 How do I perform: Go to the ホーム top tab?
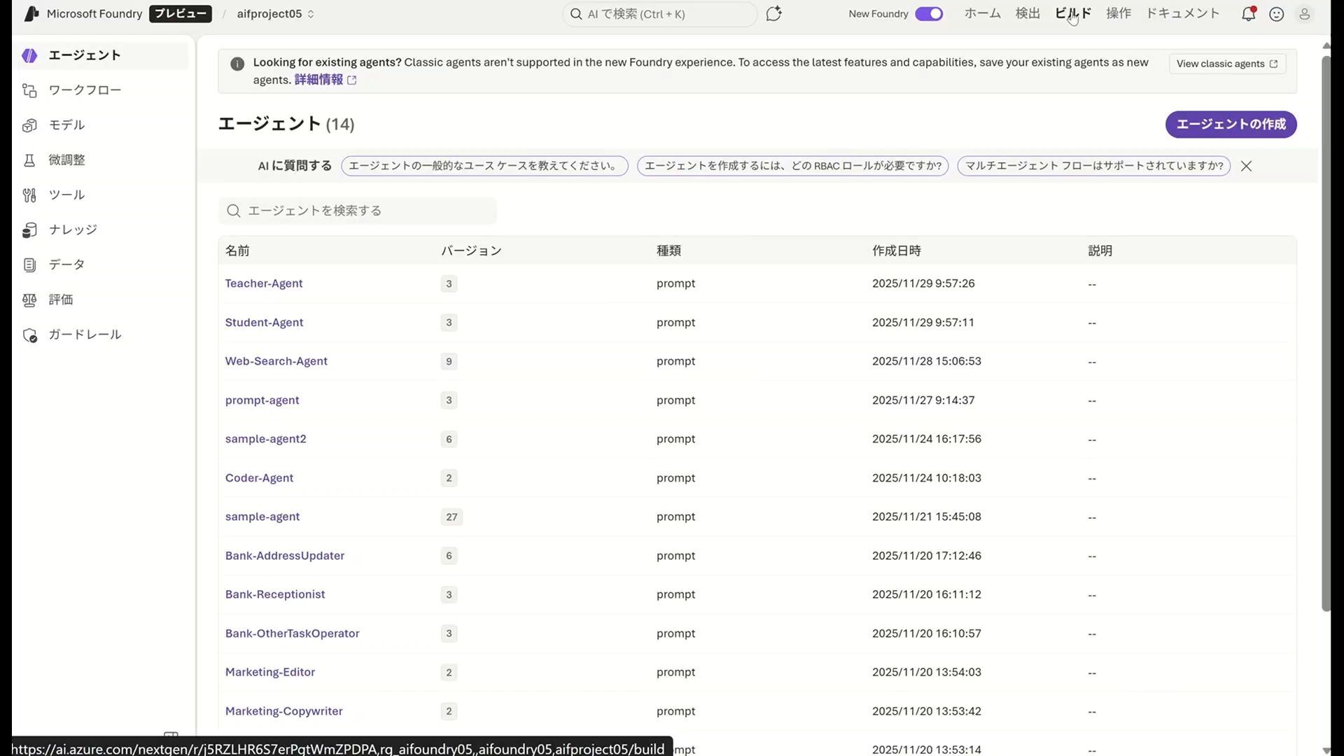pyautogui.click(x=982, y=13)
